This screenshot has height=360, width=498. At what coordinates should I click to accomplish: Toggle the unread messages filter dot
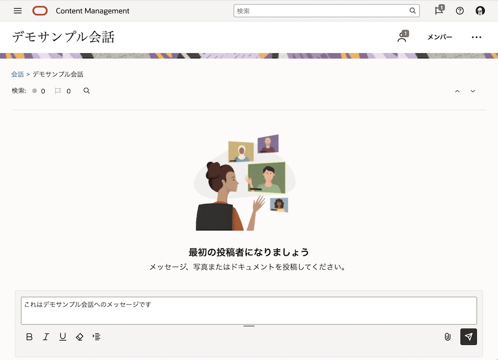34,91
